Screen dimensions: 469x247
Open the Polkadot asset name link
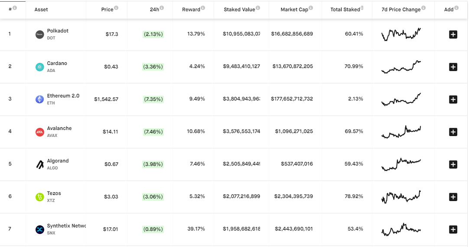click(58, 31)
